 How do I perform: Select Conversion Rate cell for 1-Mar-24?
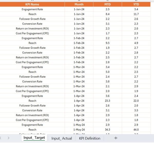(32, 81)
